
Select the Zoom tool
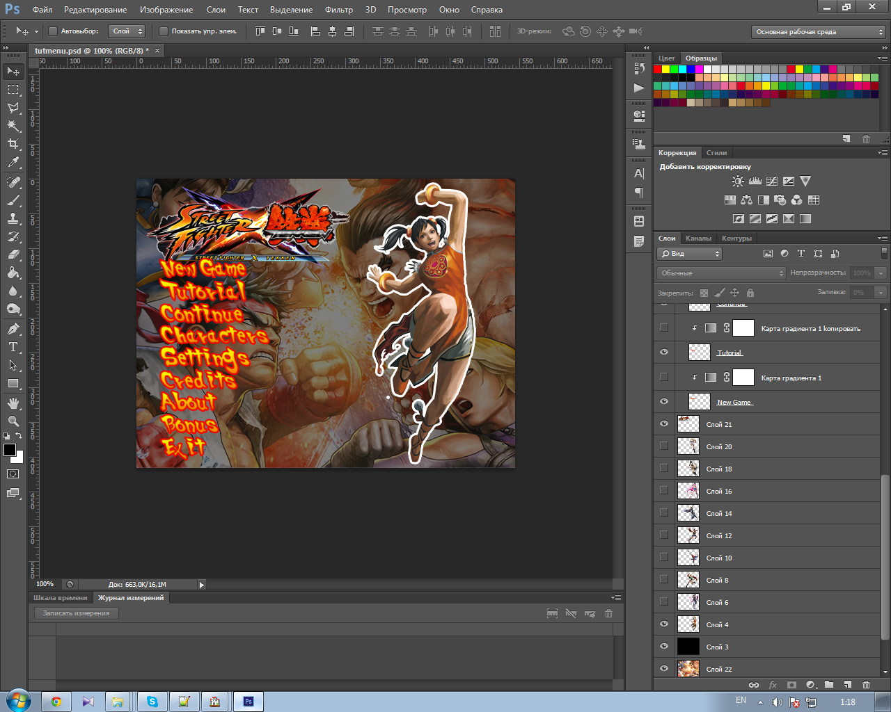13,421
